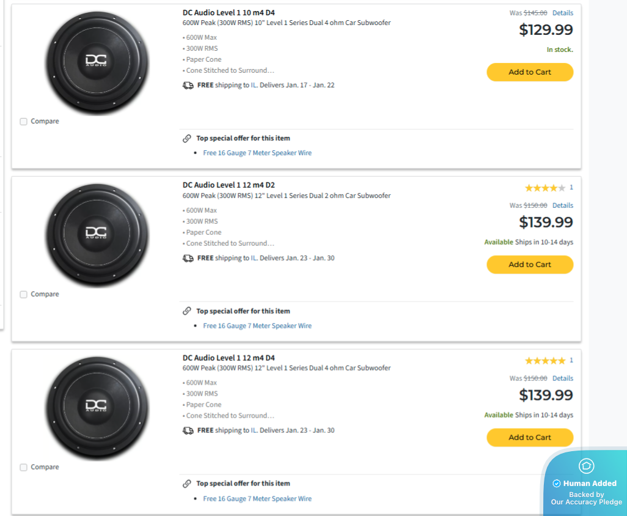Click the link icon beside first special offer

click(x=187, y=138)
